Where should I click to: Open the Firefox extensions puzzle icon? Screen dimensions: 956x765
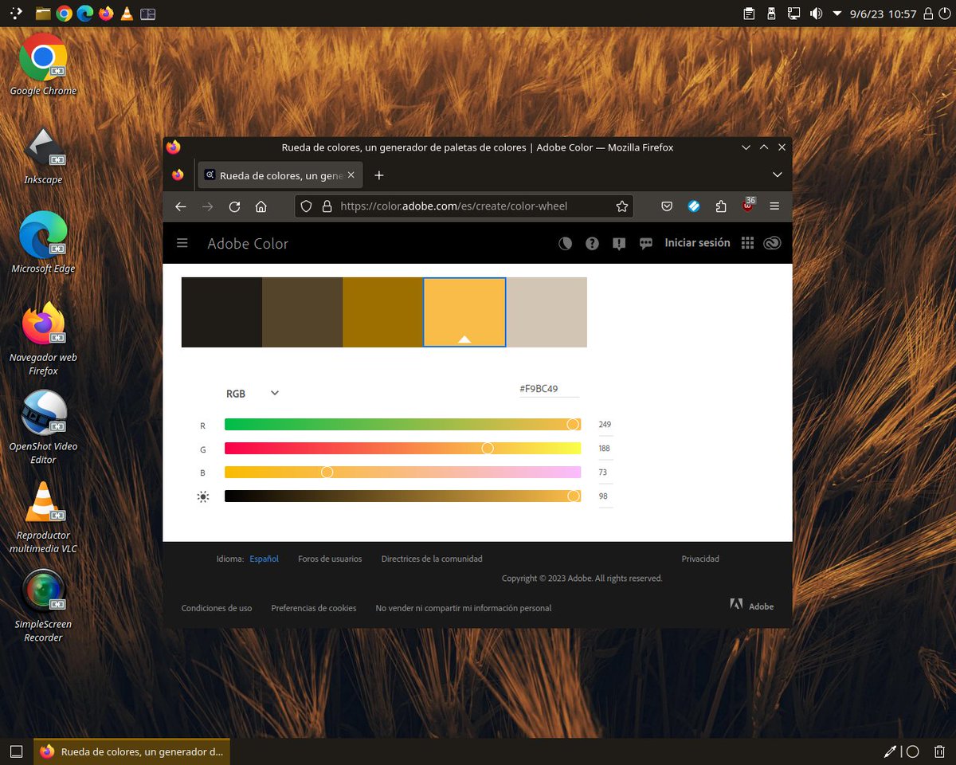721,206
